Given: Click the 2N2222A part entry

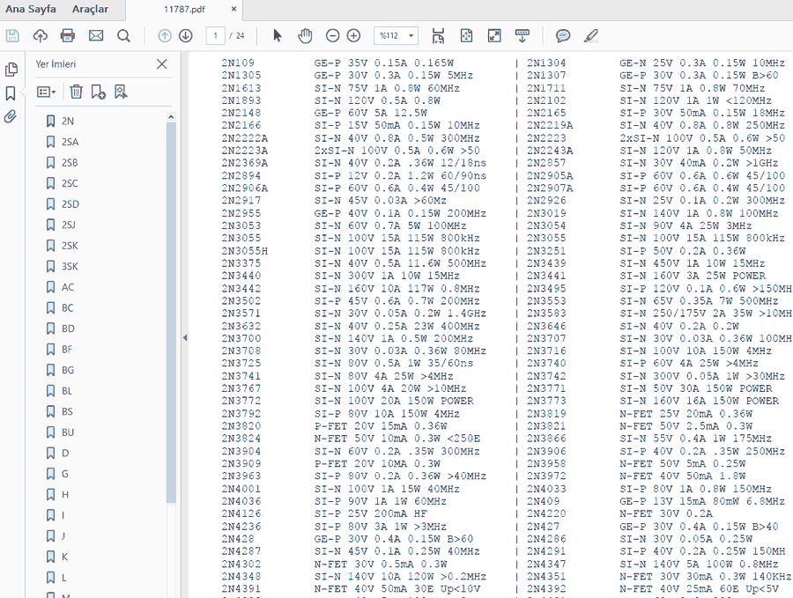Looking at the screenshot, I should [x=245, y=138].
